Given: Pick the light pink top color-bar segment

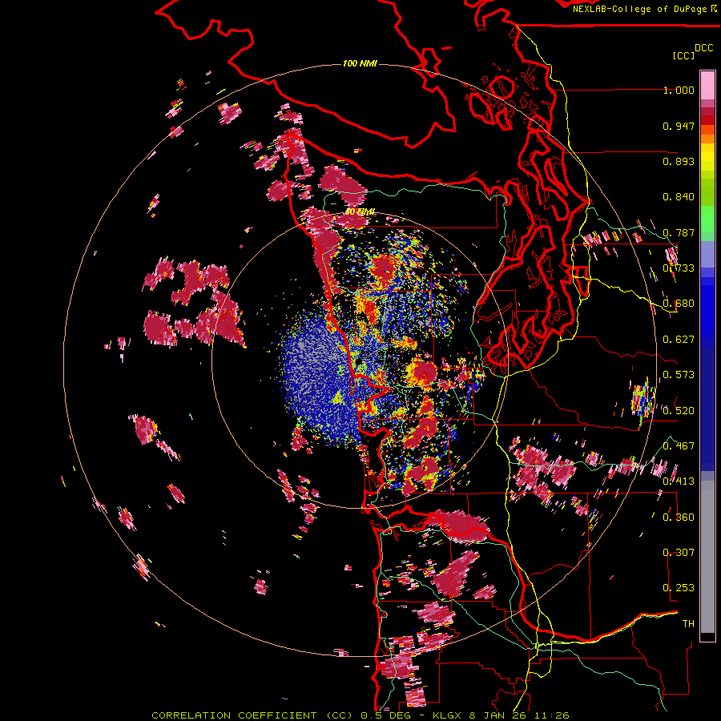Looking at the screenshot, I should point(707,85).
